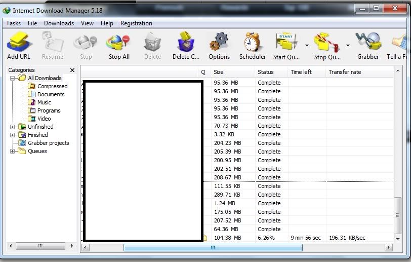411x262 pixels.
Task: Click the categories panel scroll left arrow
Action: click(x=11, y=246)
